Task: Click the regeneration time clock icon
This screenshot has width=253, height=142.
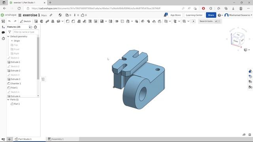Action: click(35, 27)
